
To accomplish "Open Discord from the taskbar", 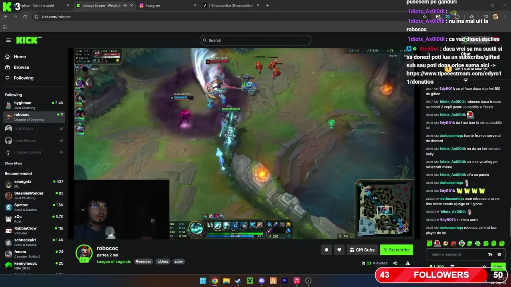I will [261, 281].
